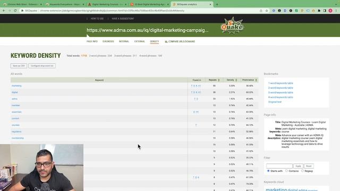Sort the table by Repeats column arrows
The height and width of the screenshot is (191, 340).
click(x=219, y=80)
